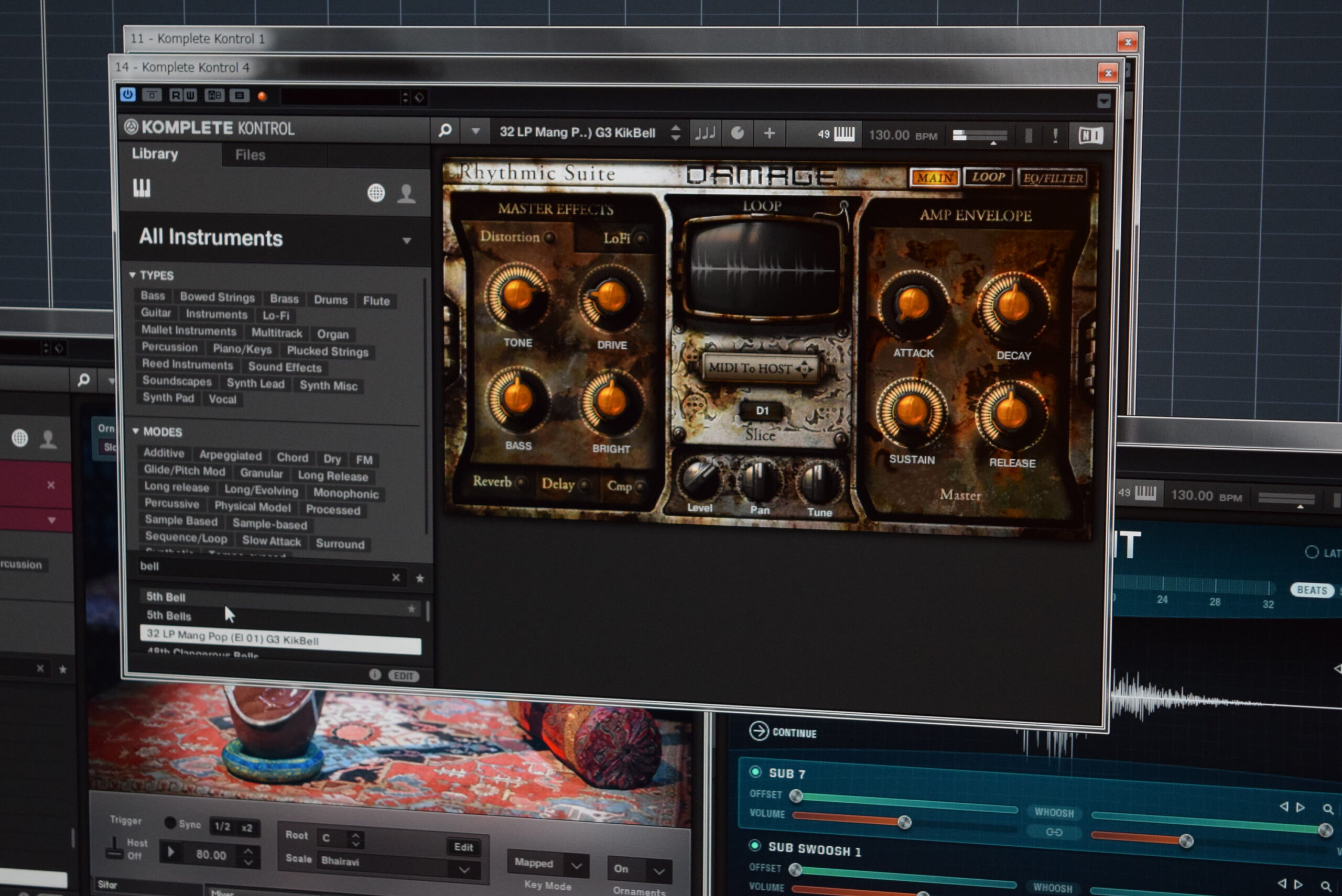Select the instruments keyboard icon in browser
The height and width of the screenshot is (896, 1342).
(142, 188)
